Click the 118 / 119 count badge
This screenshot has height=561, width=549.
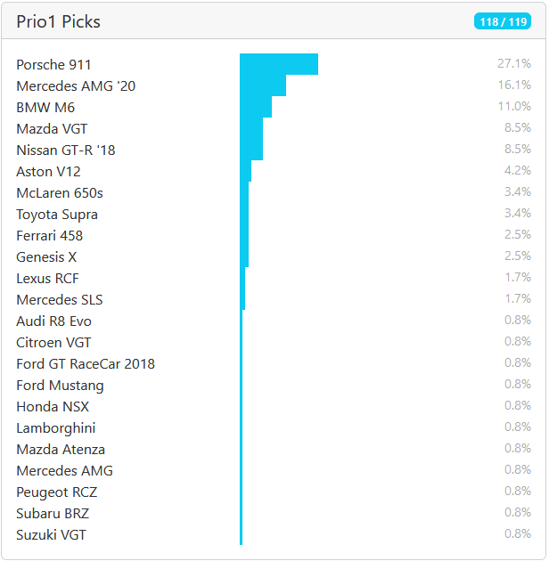[x=502, y=21]
